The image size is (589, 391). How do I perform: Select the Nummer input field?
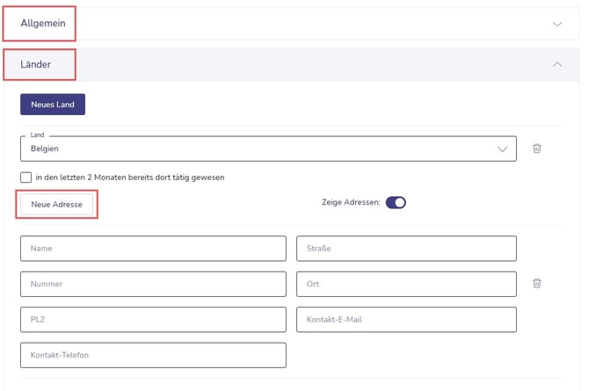pyautogui.click(x=153, y=284)
